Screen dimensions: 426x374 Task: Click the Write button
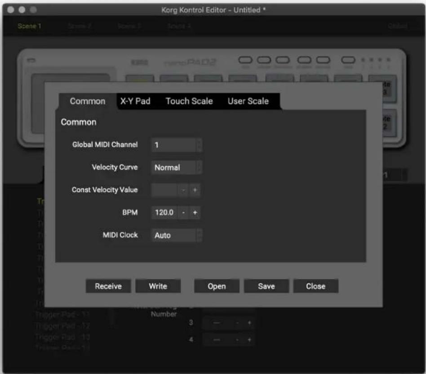(158, 286)
